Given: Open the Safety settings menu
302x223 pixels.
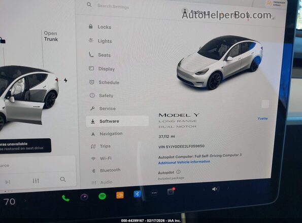Looking at the screenshot, I should 102,95.
